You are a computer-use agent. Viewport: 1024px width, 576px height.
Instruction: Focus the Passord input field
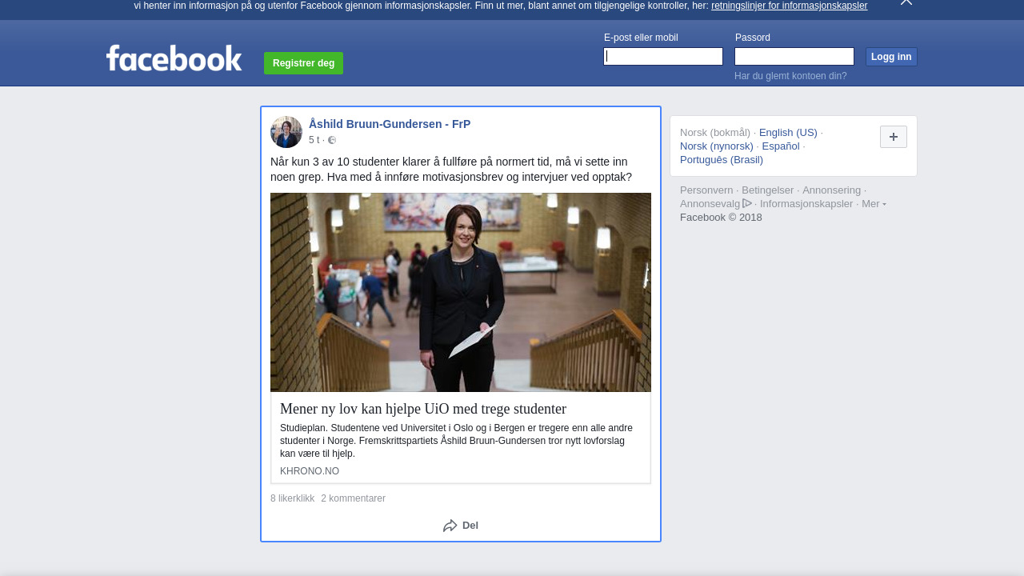tap(794, 56)
